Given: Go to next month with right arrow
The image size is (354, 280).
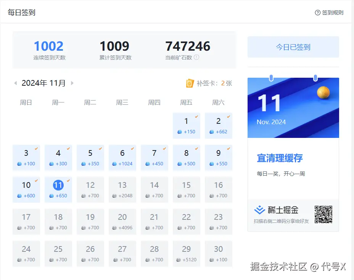Looking at the screenshot, I should 72,83.
